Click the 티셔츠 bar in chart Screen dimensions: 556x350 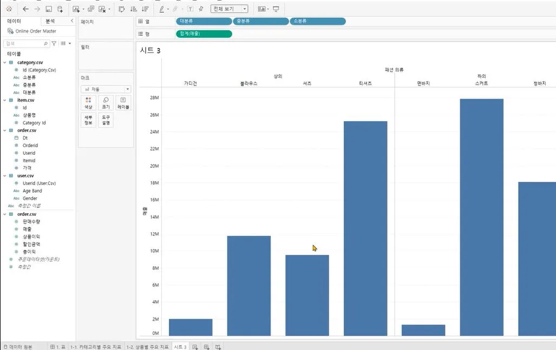(x=365, y=228)
